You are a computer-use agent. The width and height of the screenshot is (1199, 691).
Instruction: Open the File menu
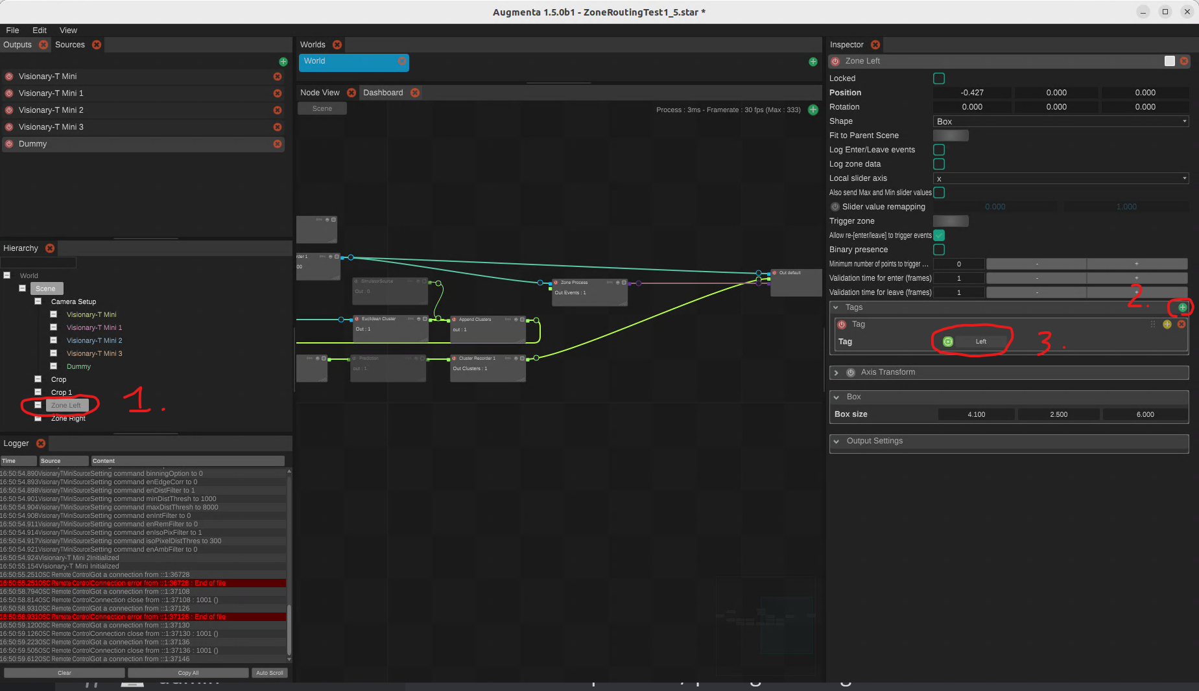(12, 30)
